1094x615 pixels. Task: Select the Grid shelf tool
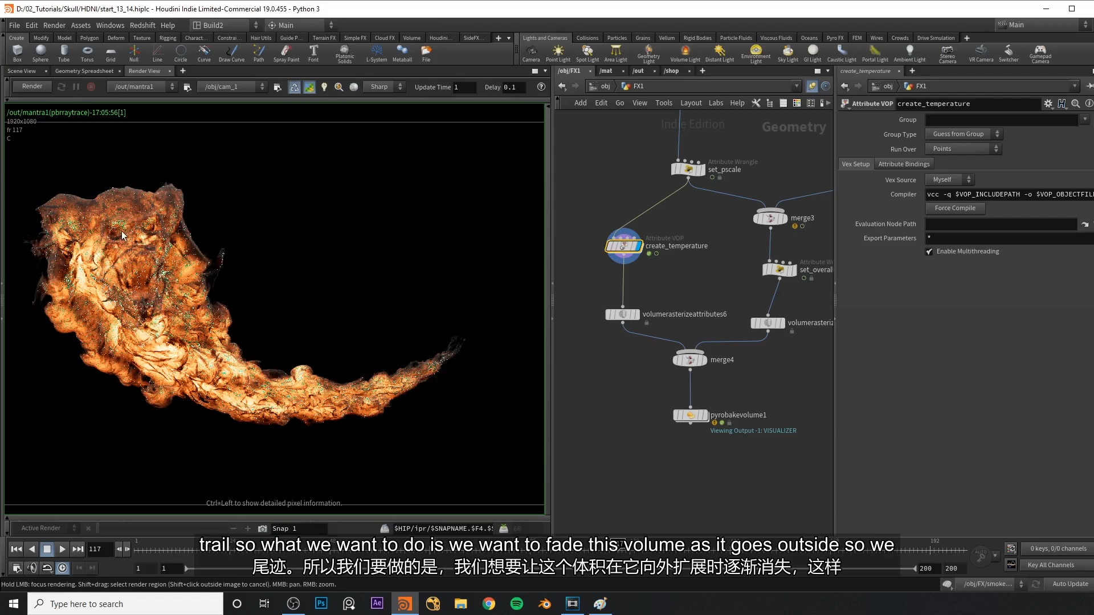pos(111,54)
